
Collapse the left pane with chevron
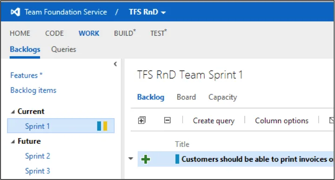115,64
